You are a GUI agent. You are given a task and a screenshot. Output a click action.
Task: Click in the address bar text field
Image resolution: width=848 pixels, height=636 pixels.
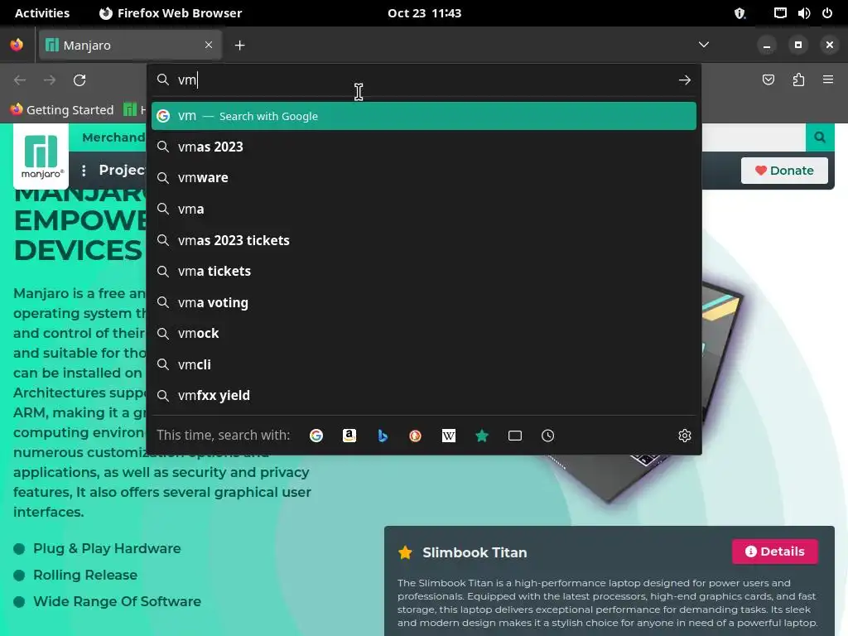pyautogui.click(x=425, y=80)
